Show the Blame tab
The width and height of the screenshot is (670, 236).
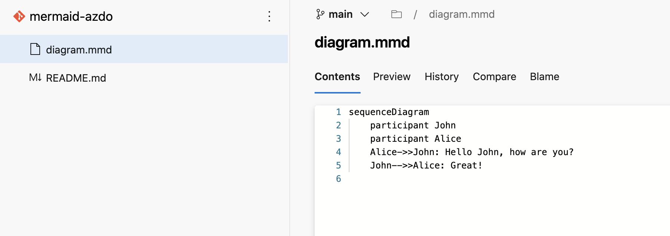(544, 76)
